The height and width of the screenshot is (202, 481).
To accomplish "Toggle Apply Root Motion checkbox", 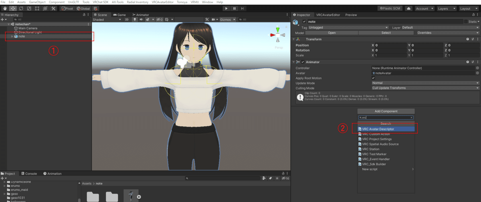I will [374, 78].
